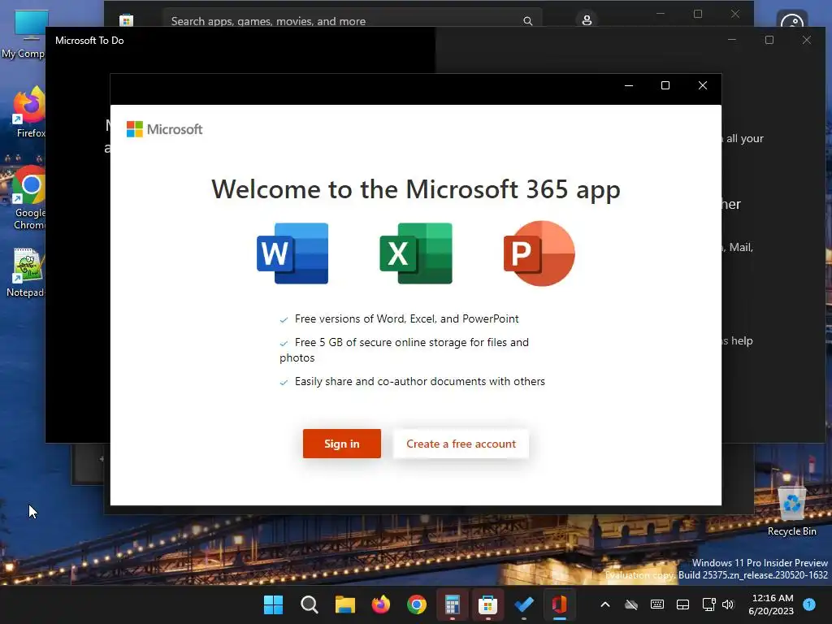Open the Microsoft Store account profile icon
832x624 pixels.
(x=587, y=20)
